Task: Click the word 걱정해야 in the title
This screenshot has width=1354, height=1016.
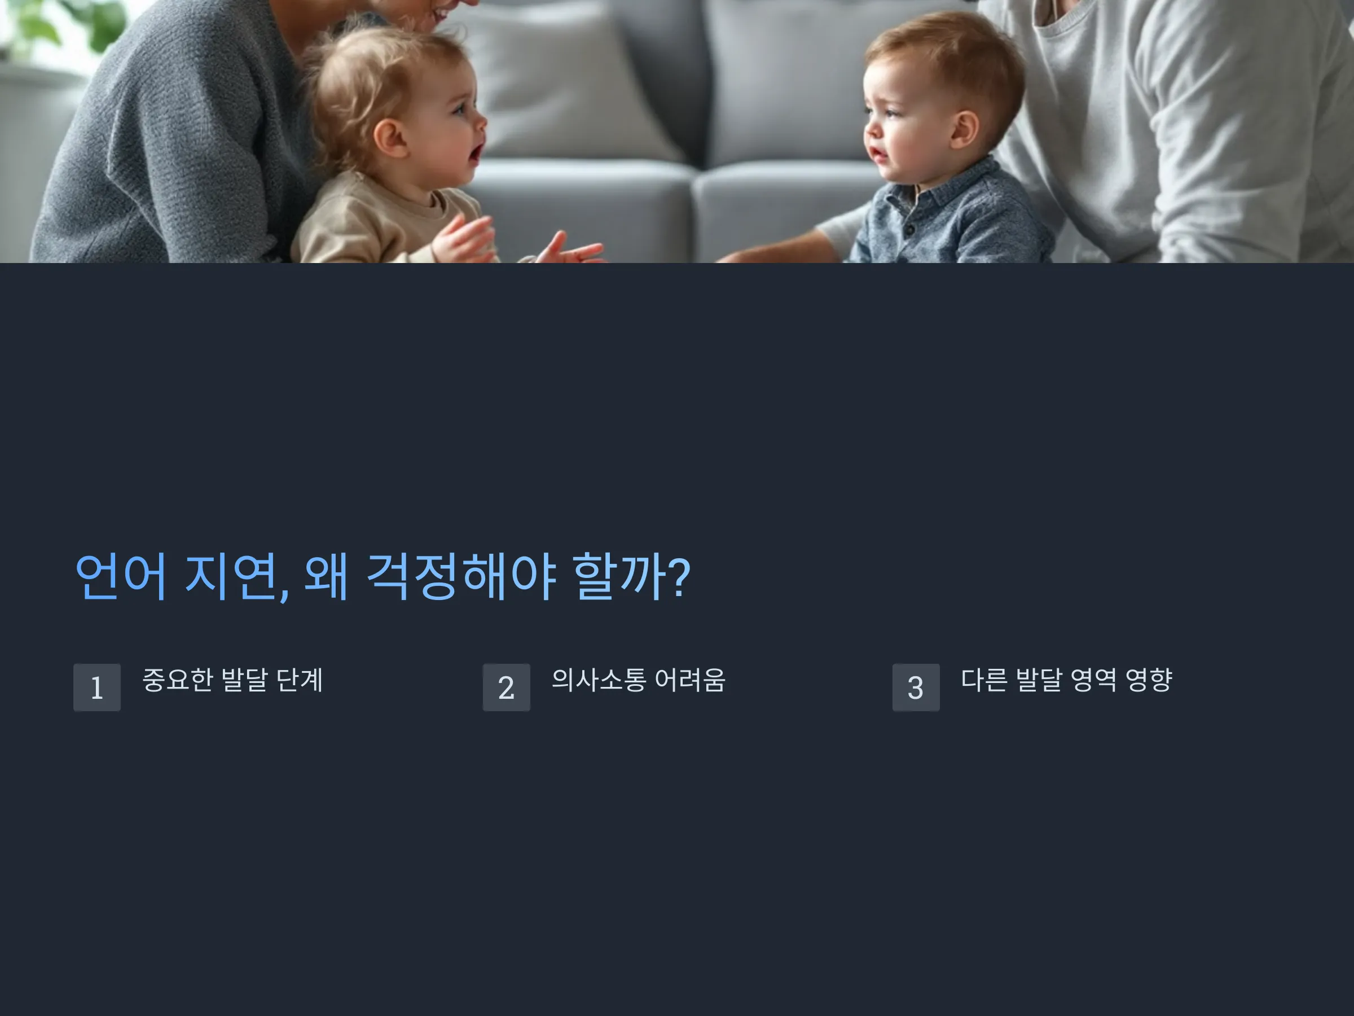Action: 461,576
